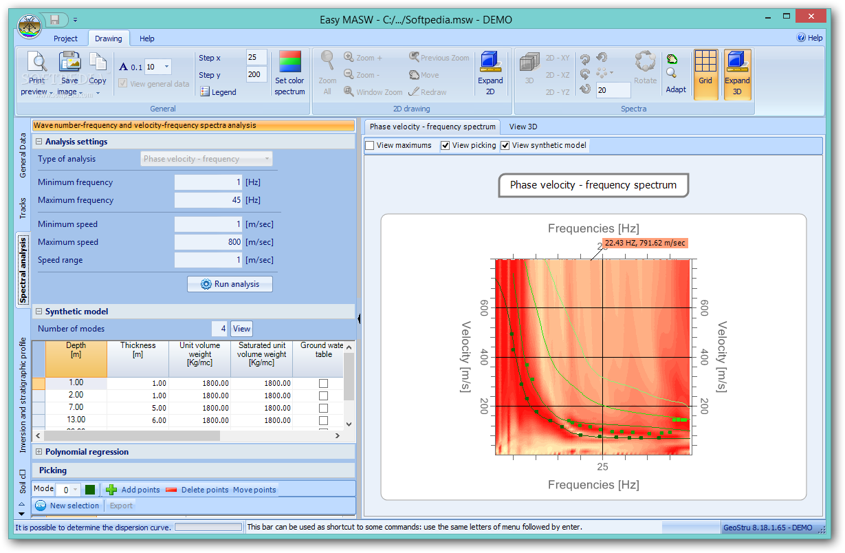This screenshot has width=845, height=553.
Task: Click the Adapt hand icon
Action: (x=672, y=59)
